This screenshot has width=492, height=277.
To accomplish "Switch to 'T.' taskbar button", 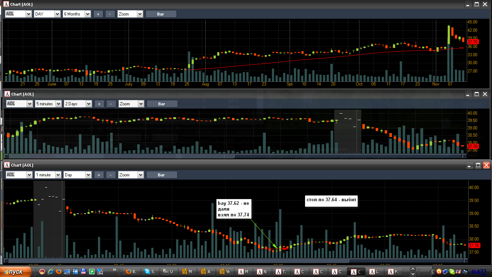I will click(x=282, y=272).
